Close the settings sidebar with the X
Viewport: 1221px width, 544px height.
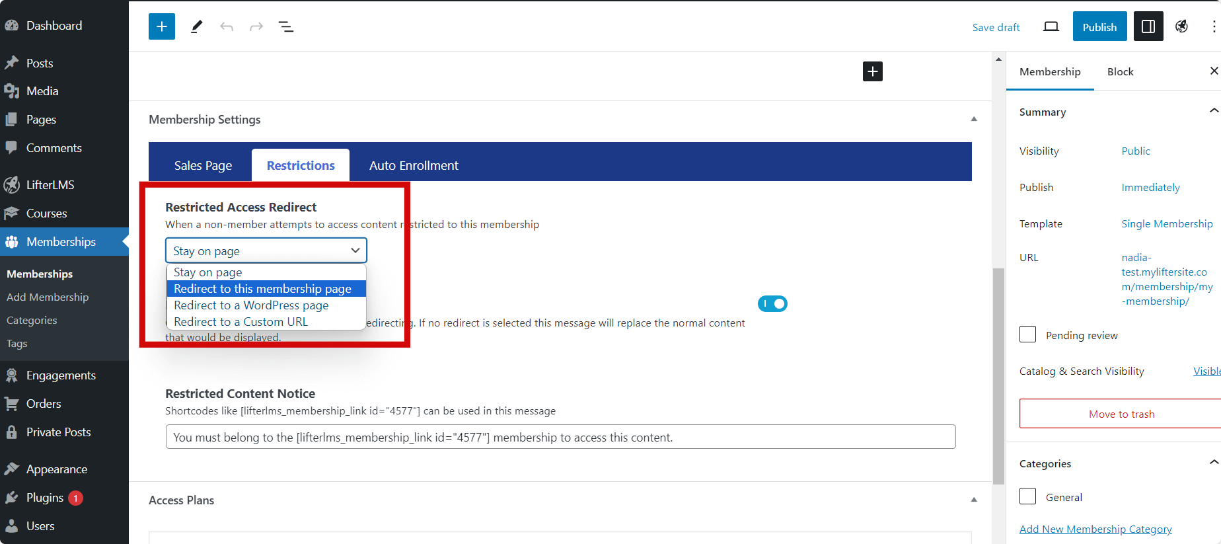(1214, 71)
